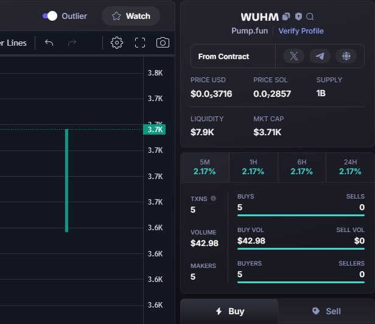Search WUHM with magnifier icon
375x324 pixels.
pyautogui.click(x=310, y=17)
